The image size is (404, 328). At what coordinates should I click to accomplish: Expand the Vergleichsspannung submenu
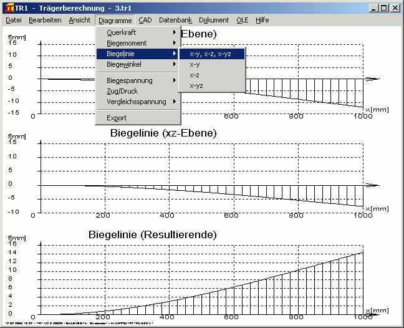coord(137,102)
